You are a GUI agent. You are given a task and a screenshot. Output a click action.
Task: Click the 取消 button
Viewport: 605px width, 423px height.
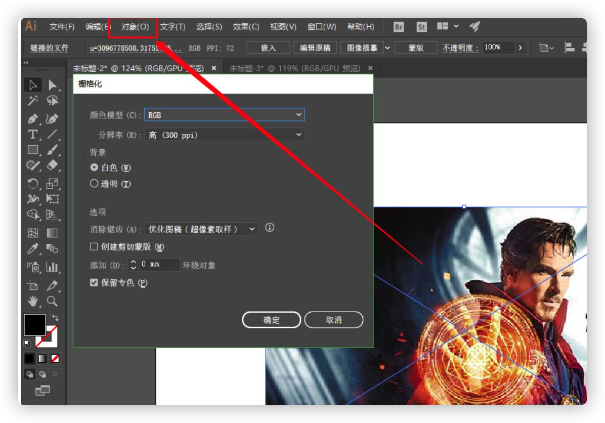pyautogui.click(x=334, y=320)
